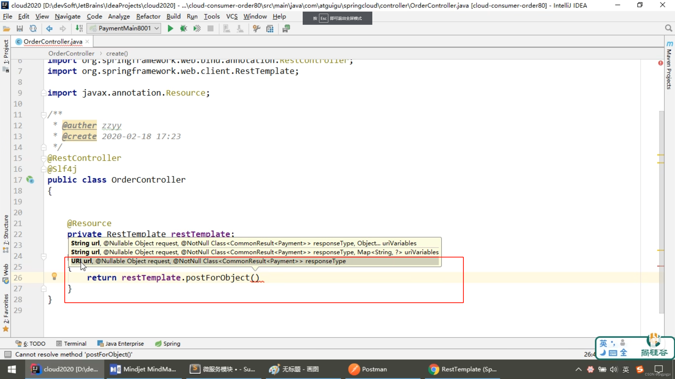Open the TODO tool window
Screen dimensions: 675x379
coord(30,344)
